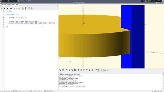Click the Render icon in editor toolbar
The image size is (164, 92).
26,8
